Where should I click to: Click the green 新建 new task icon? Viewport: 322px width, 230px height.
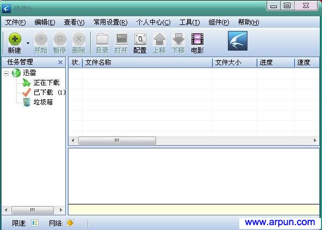15,39
